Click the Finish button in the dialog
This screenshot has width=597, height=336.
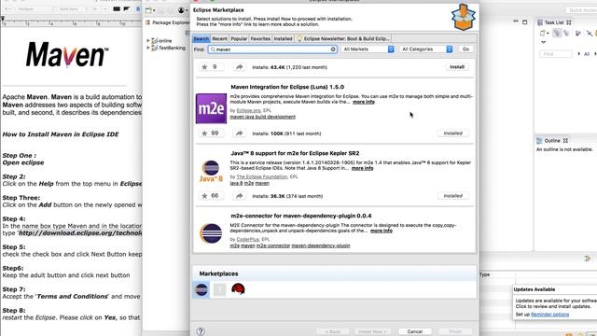pyautogui.click(x=455, y=331)
